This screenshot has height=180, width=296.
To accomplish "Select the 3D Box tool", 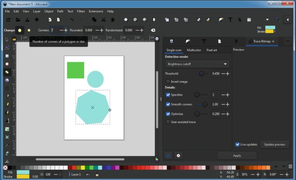I will 7,81.
